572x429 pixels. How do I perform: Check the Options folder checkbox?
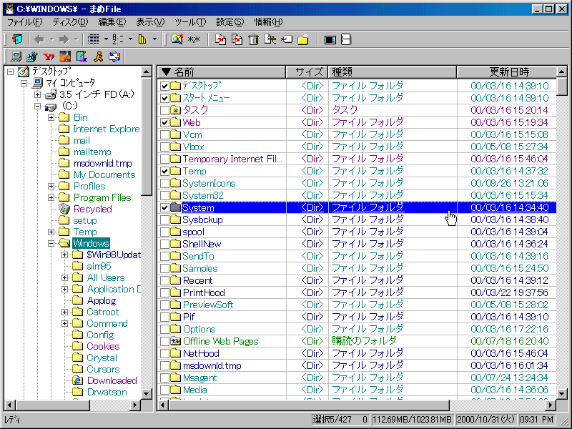164,329
